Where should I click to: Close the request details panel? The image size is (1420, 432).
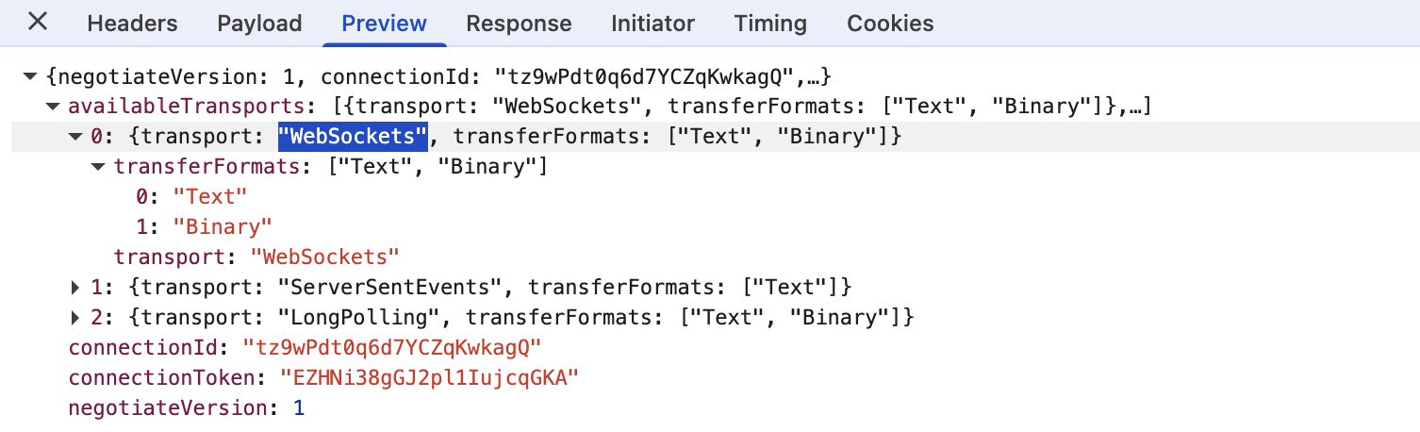coord(38,23)
